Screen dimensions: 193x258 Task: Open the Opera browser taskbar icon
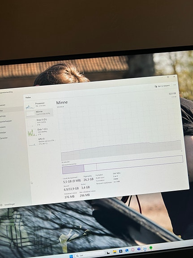[x=133, y=250]
